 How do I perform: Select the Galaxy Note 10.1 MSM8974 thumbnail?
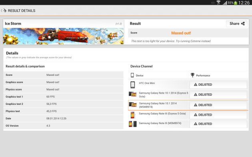[x=133, y=105]
